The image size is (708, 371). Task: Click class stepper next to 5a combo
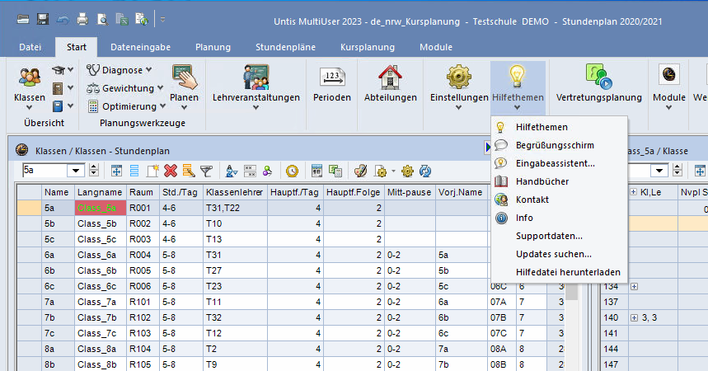(94, 171)
